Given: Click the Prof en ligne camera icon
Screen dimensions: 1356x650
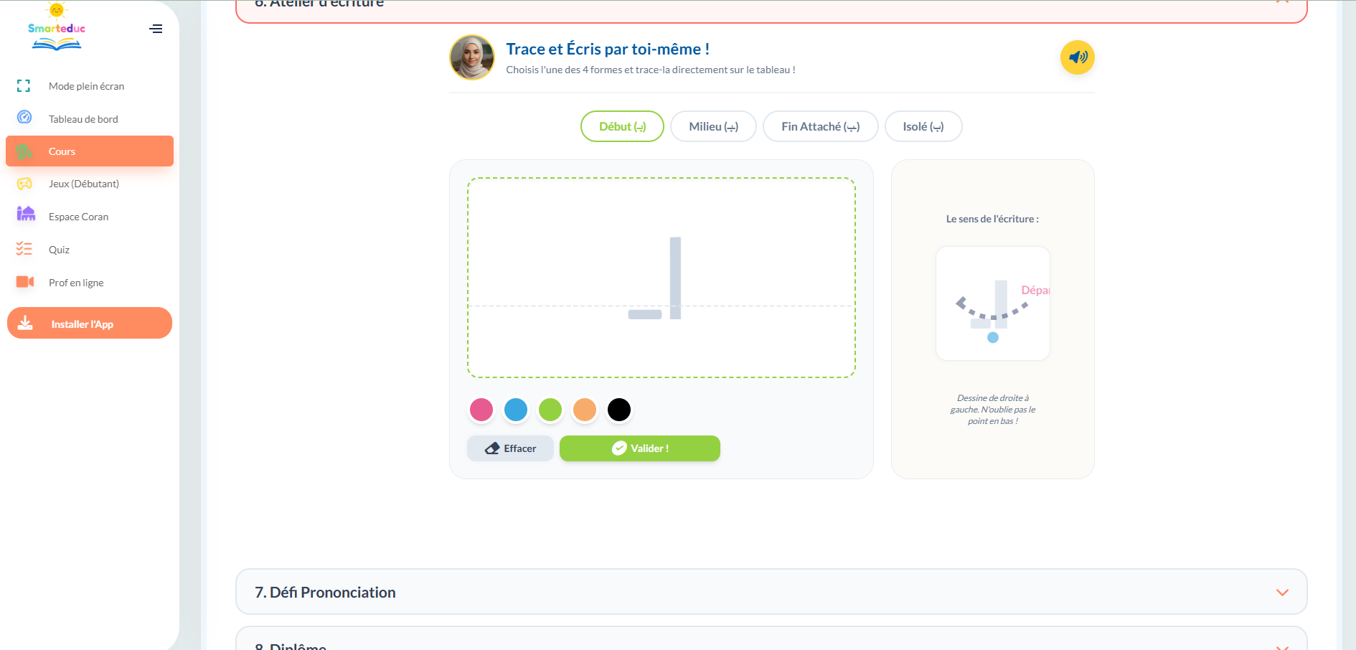Looking at the screenshot, I should pos(25,282).
